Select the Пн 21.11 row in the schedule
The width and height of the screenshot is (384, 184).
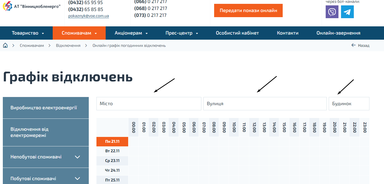pyautogui.click(x=112, y=141)
